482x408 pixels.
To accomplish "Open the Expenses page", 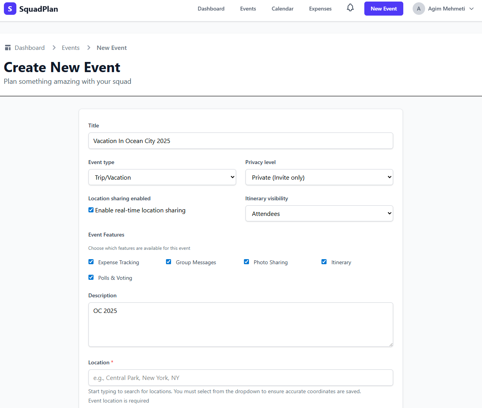I will (x=320, y=8).
